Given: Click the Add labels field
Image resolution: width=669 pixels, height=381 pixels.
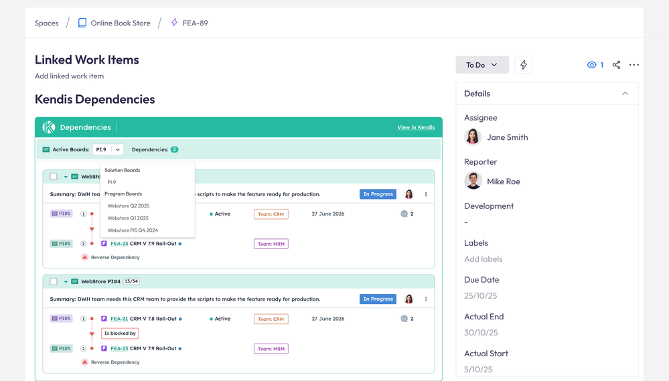Looking at the screenshot, I should [x=484, y=259].
